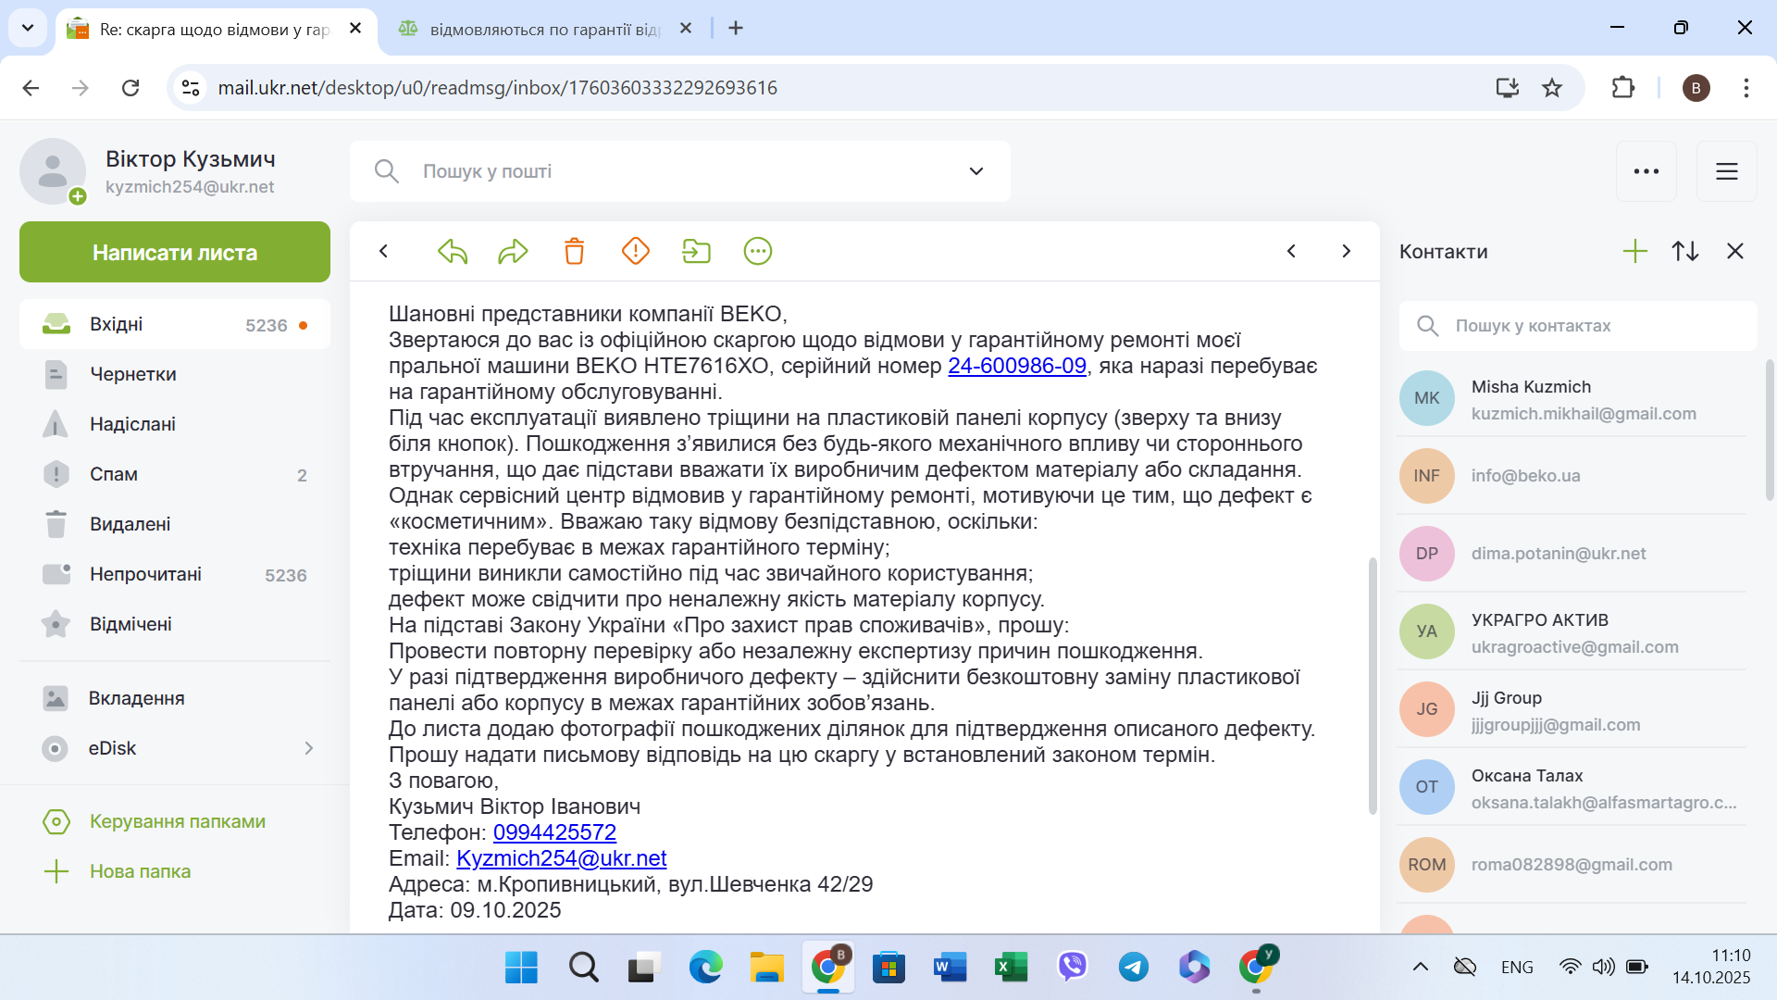The height and width of the screenshot is (1000, 1777).
Task: Open the Чернетки folder
Action: click(132, 374)
